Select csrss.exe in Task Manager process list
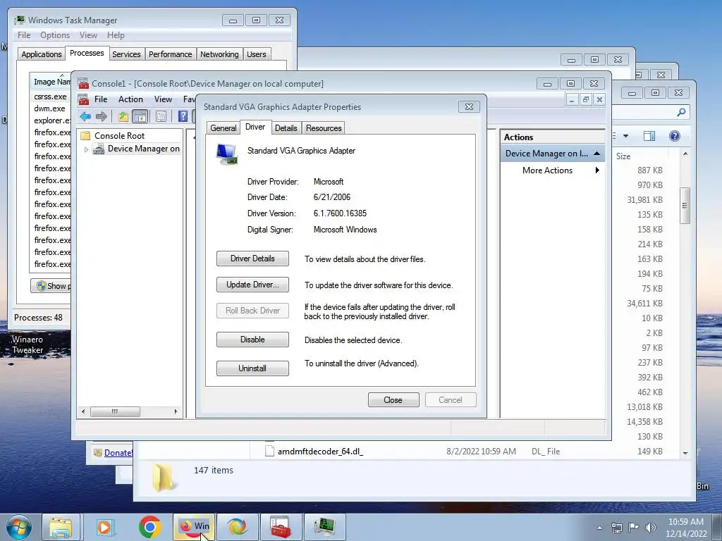 click(50, 97)
